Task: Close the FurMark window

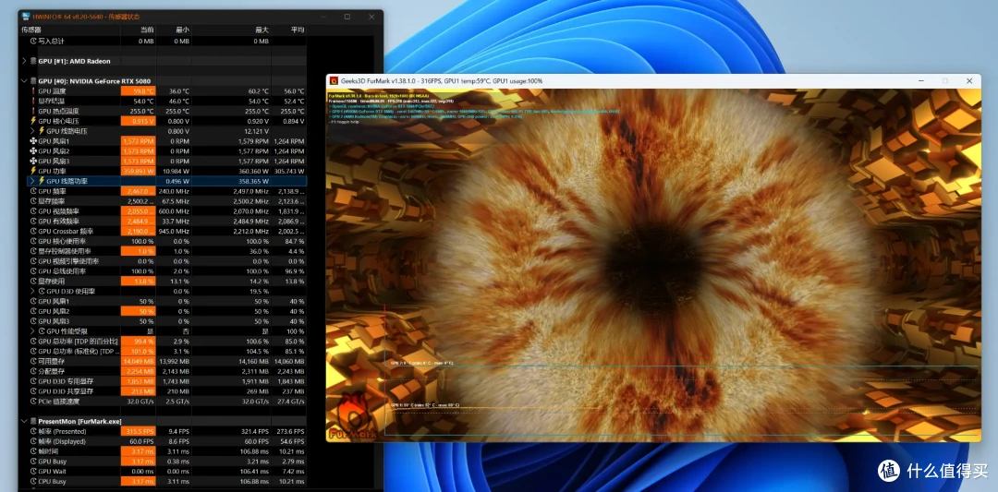Action: (x=968, y=81)
